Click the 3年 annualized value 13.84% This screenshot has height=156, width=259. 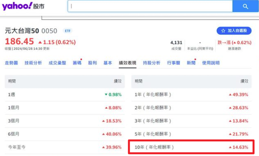(239, 121)
